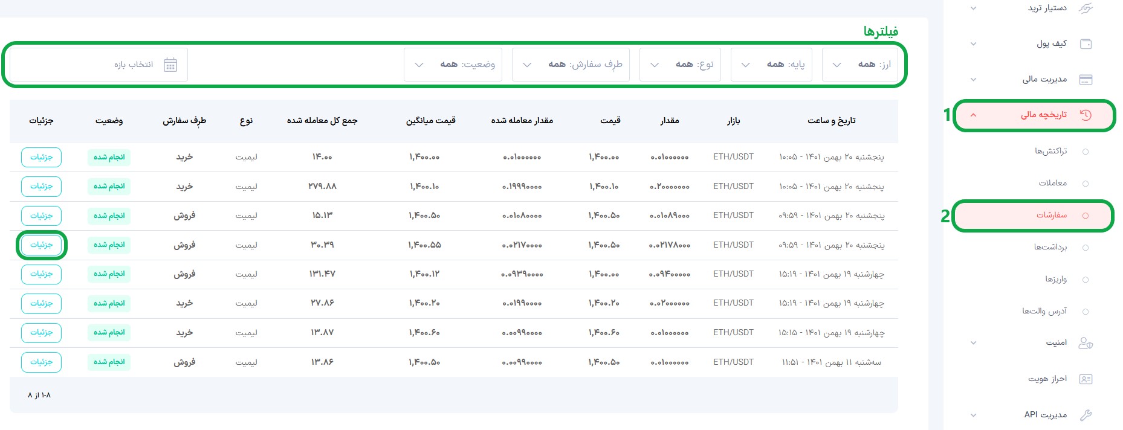1123x430 pixels.
Task: Click the wallet icon in sidebar
Action: click(x=1086, y=44)
